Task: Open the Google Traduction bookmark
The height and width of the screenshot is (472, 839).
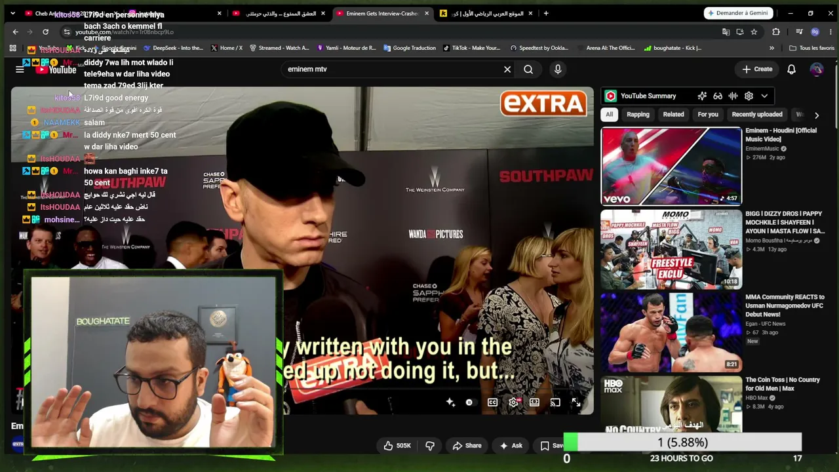Action: 410,48
